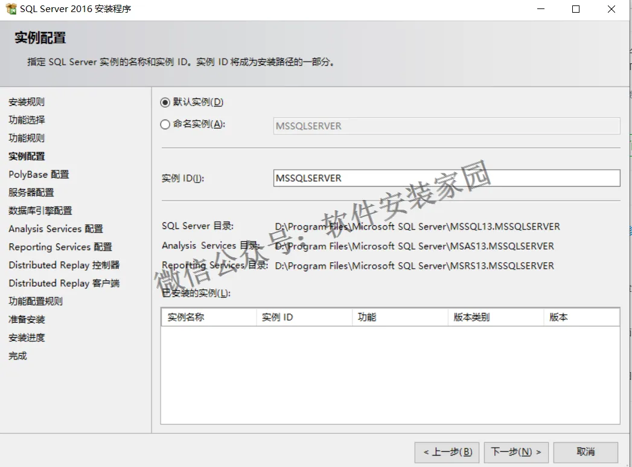Open the 完成 step in sidebar

coord(18,356)
